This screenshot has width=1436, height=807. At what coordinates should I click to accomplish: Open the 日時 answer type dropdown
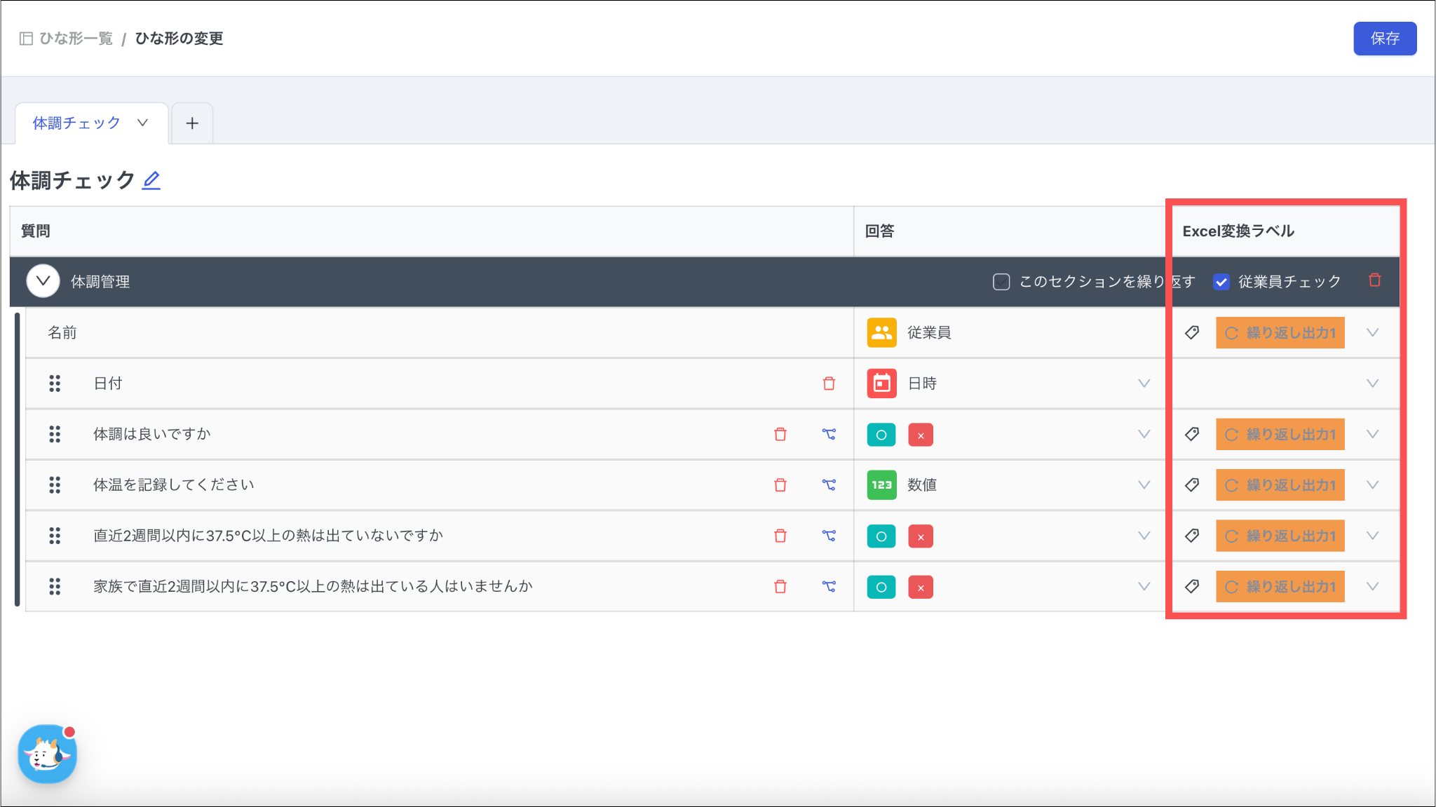pyautogui.click(x=1144, y=384)
